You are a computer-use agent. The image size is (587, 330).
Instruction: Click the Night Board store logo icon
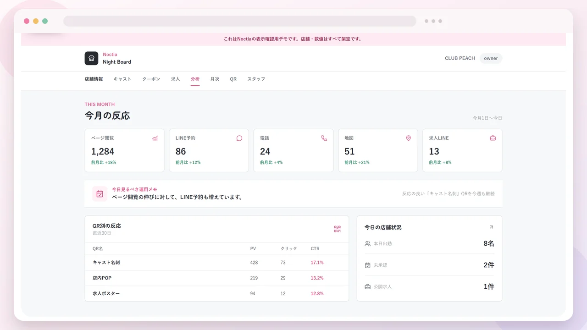point(91,58)
